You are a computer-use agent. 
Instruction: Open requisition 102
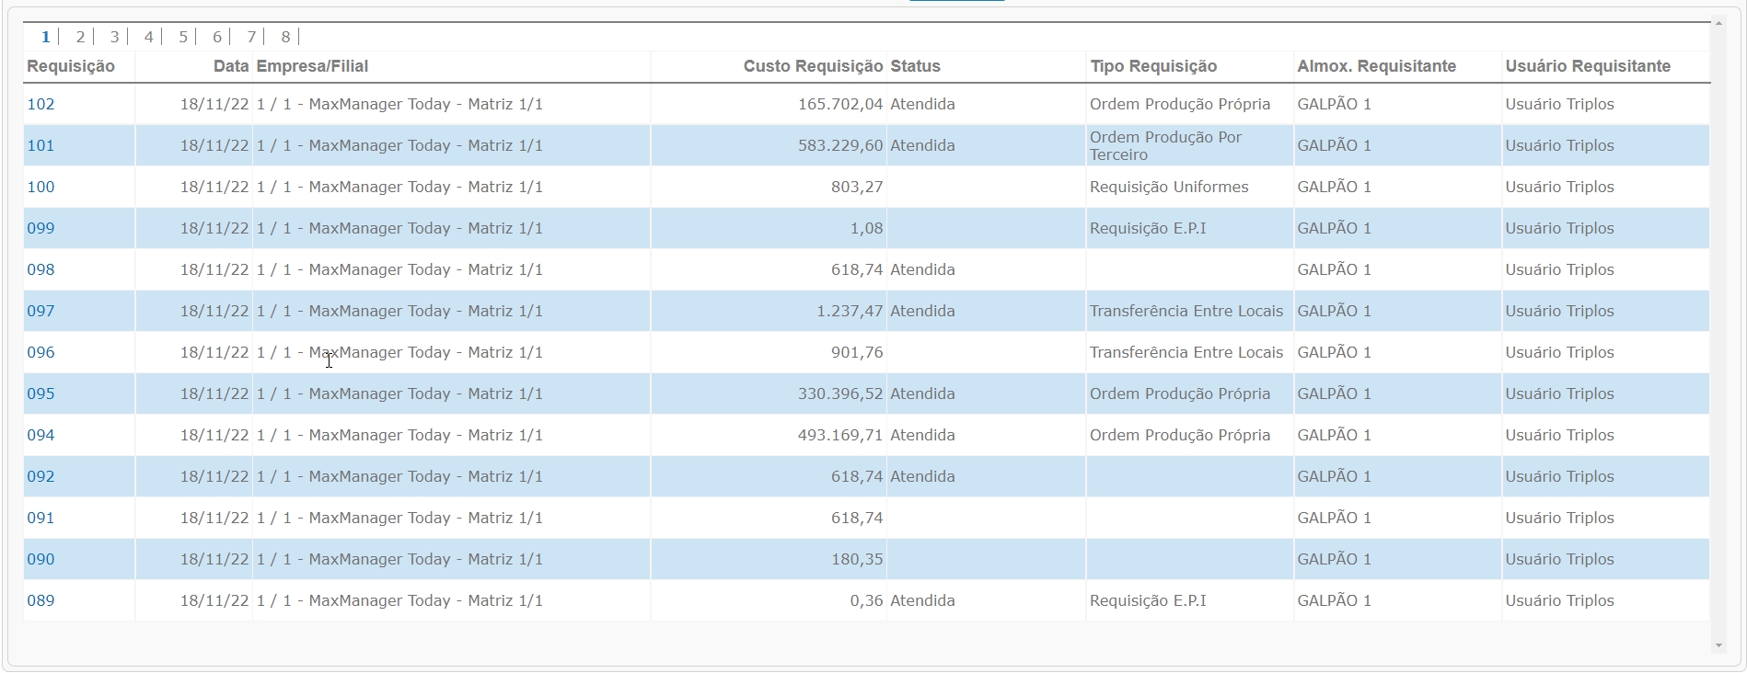pos(40,104)
